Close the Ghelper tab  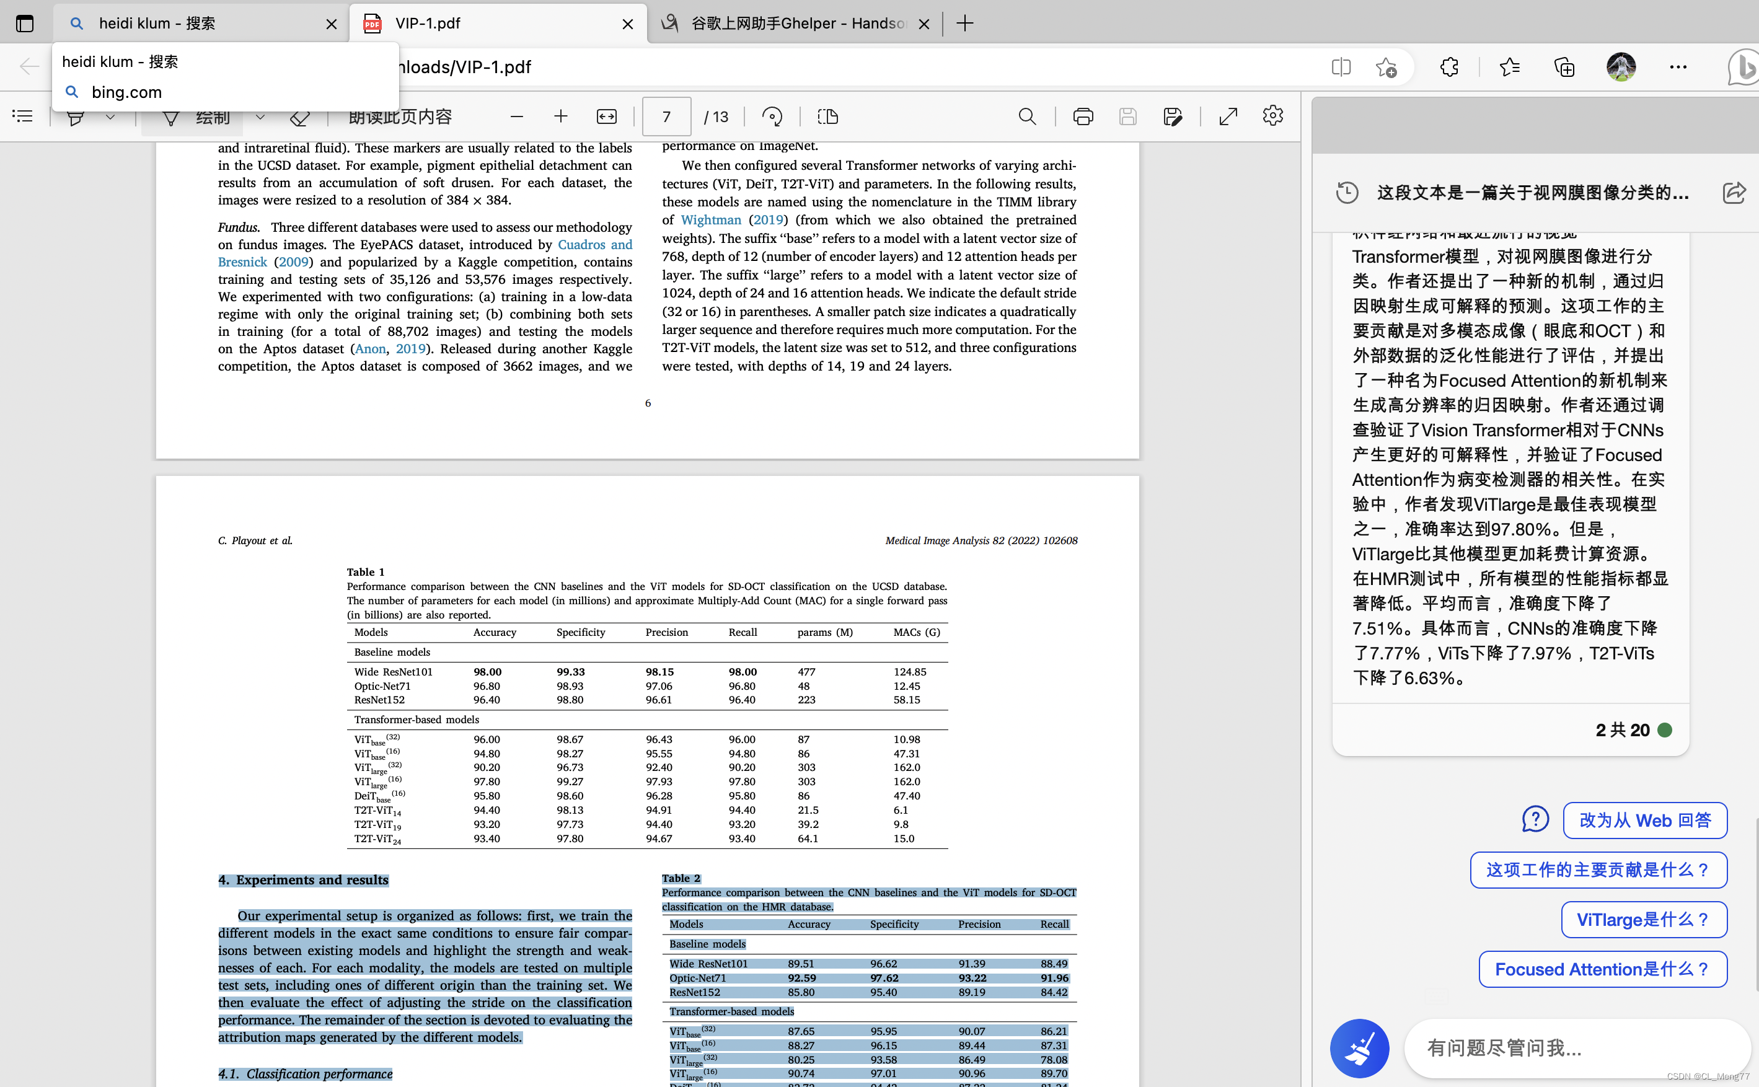924,24
